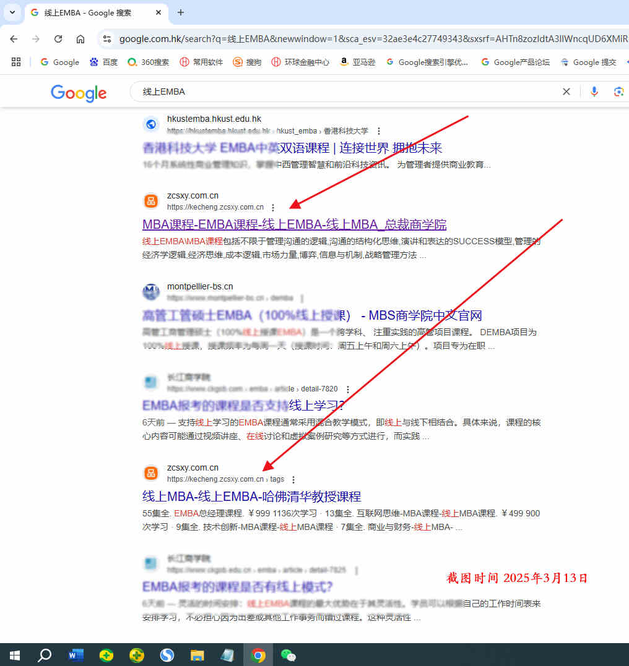This screenshot has height=666, width=629.
Task: Open Google Lens image search icon
Action: [x=618, y=91]
